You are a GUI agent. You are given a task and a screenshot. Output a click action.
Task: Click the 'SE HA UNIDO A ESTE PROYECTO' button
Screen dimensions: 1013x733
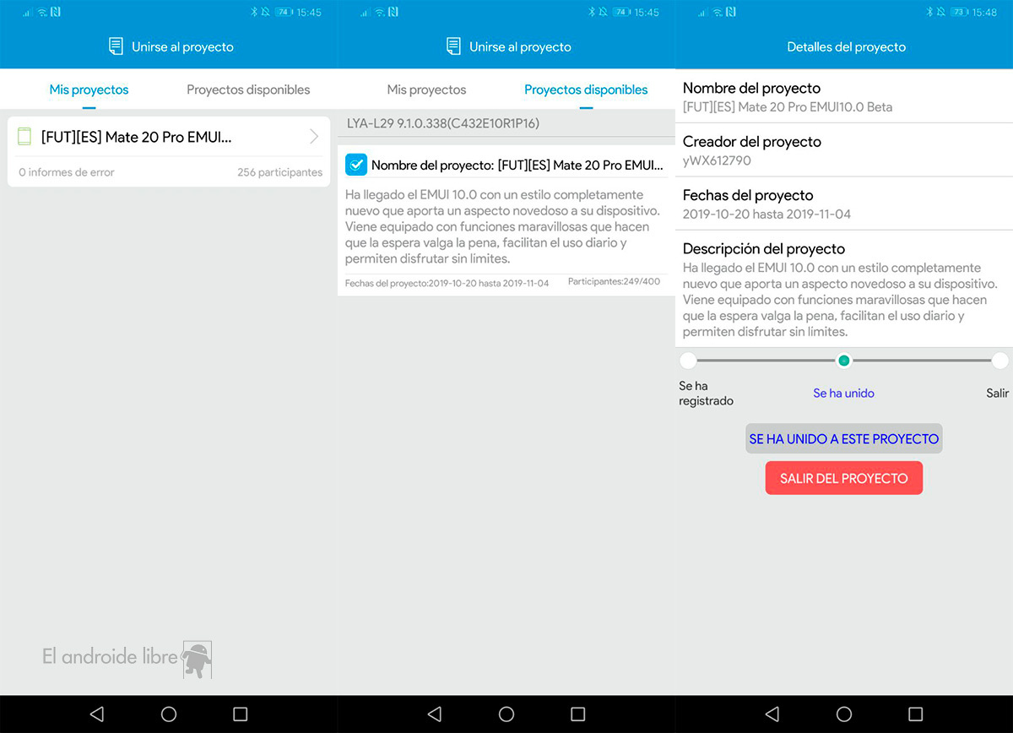(843, 439)
